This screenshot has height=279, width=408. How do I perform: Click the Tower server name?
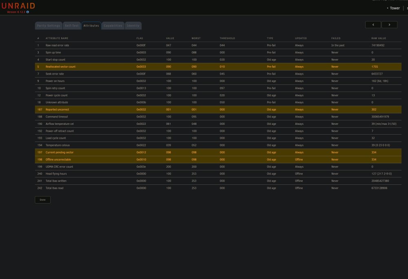pos(395,8)
